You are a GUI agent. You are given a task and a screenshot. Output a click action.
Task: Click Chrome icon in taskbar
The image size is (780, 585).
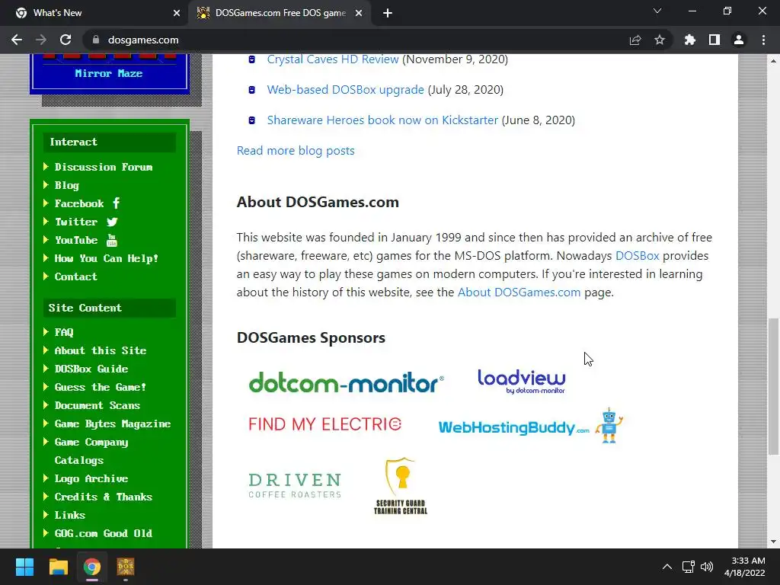(92, 567)
